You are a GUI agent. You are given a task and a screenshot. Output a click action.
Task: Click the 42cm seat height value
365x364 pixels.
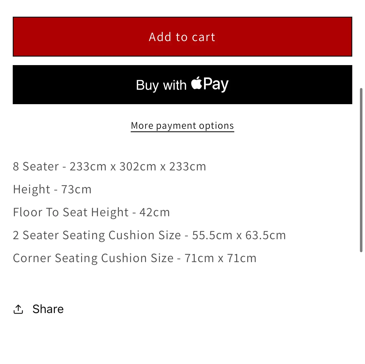point(155,212)
